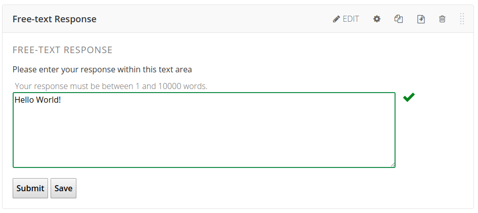Viewport: 478px width, 213px height.
Task: Submit the free-text response
Action: 30,188
